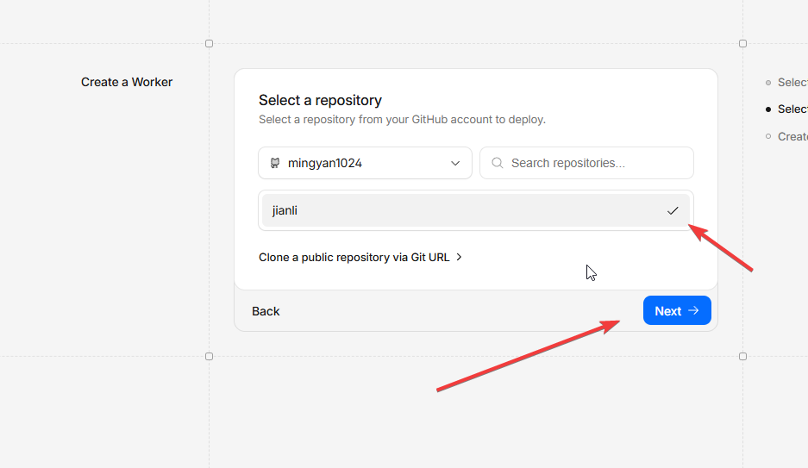Focus the Search repositories field
Image resolution: width=808 pixels, height=468 pixels.
click(595, 163)
